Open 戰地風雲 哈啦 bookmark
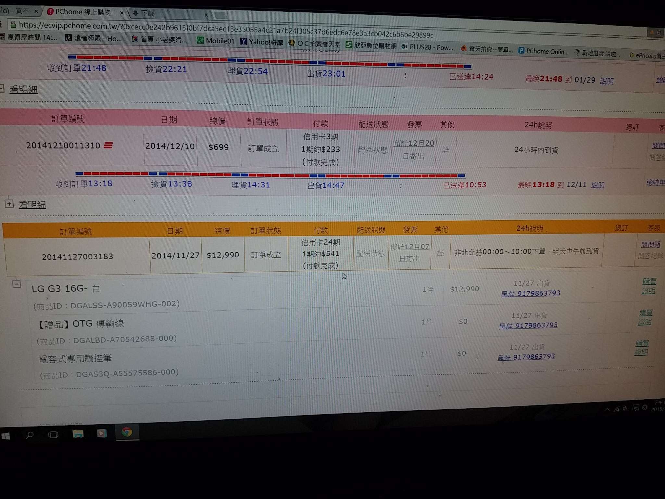 point(597,53)
